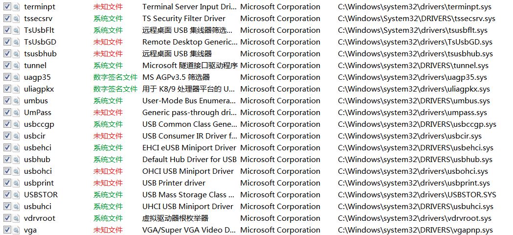Image resolution: width=513 pixels, height=235 pixels.
Task: Select the uliagpkx driver row
Action: pos(256,89)
